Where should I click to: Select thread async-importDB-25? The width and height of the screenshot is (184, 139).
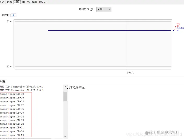pyautogui.click(x=12, y=113)
